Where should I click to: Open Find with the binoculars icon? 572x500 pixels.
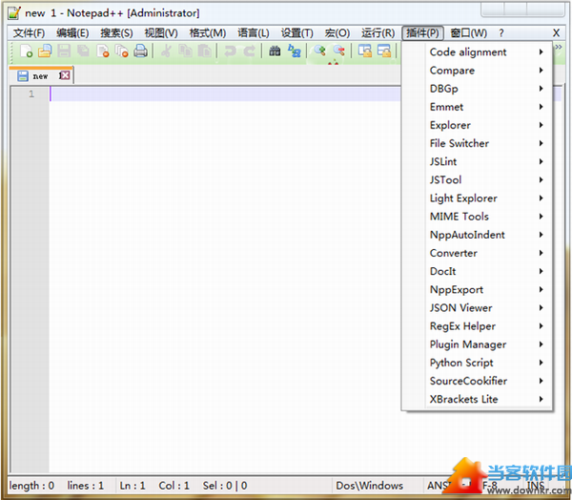276,52
